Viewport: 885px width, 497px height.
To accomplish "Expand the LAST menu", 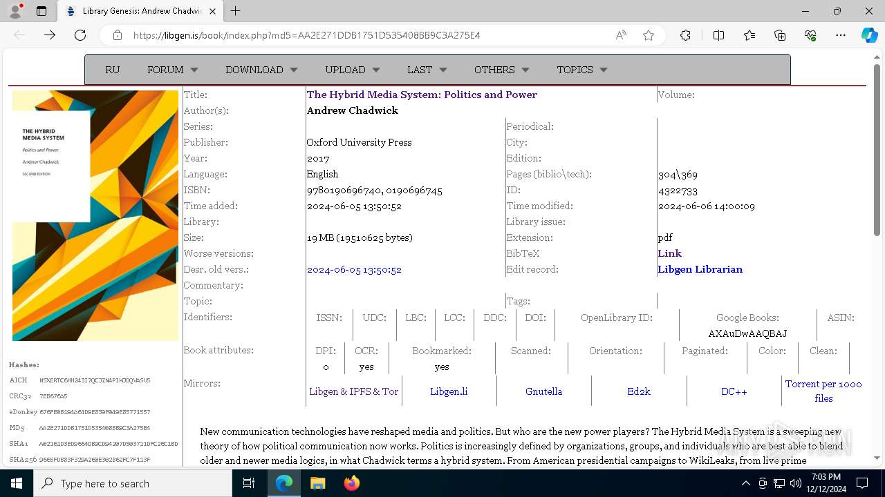I will point(427,70).
